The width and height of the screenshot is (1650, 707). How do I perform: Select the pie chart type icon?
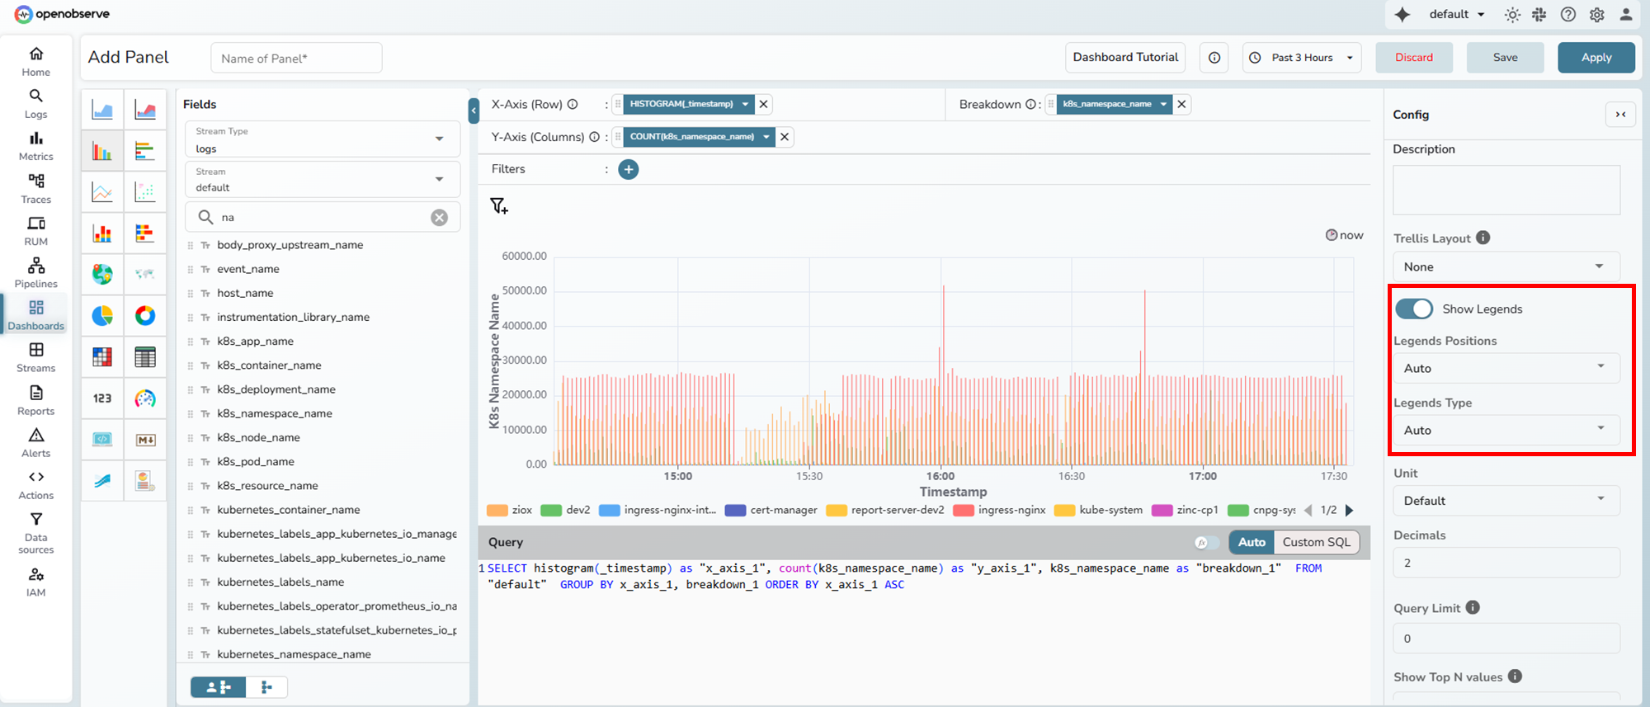tap(102, 316)
